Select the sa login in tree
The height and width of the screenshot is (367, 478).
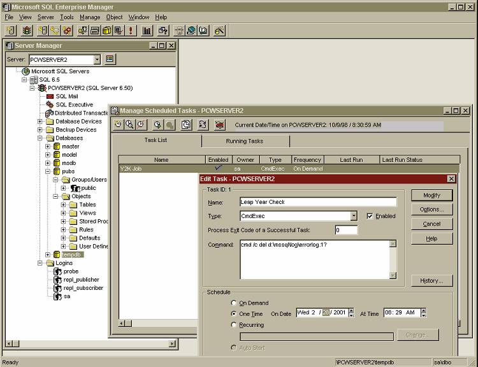tap(67, 296)
